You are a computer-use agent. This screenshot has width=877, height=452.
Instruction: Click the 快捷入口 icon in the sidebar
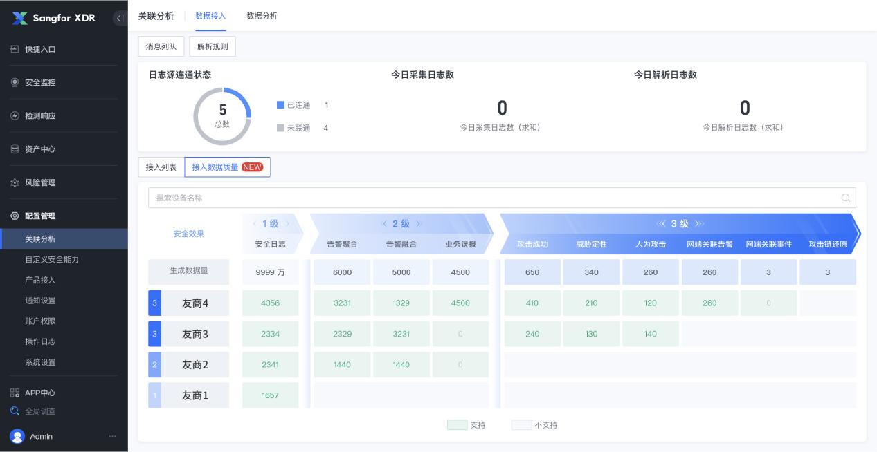coord(15,49)
